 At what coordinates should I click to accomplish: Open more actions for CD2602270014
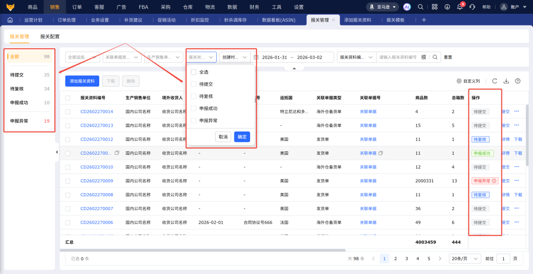tap(517, 111)
